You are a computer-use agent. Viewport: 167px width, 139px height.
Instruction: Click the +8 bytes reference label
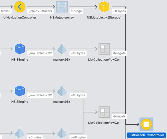[119, 11]
